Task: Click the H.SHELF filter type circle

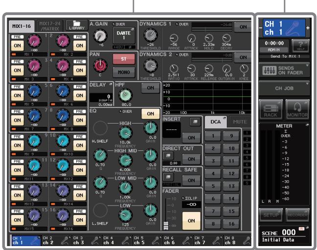Action: click(100, 128)
